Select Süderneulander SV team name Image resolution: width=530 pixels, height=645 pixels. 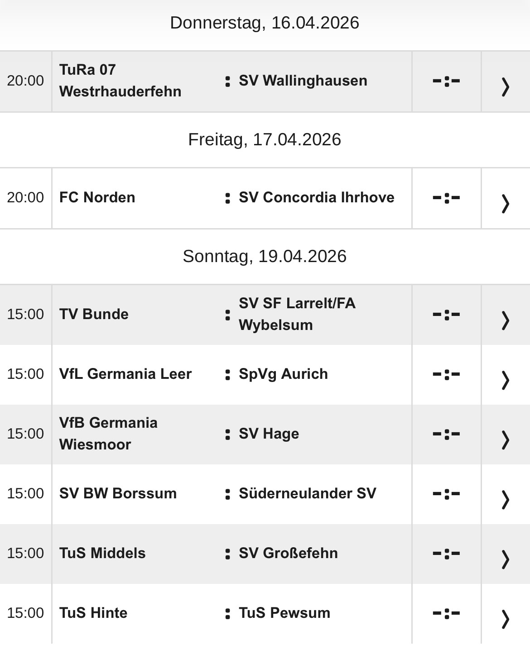(307, 493)
